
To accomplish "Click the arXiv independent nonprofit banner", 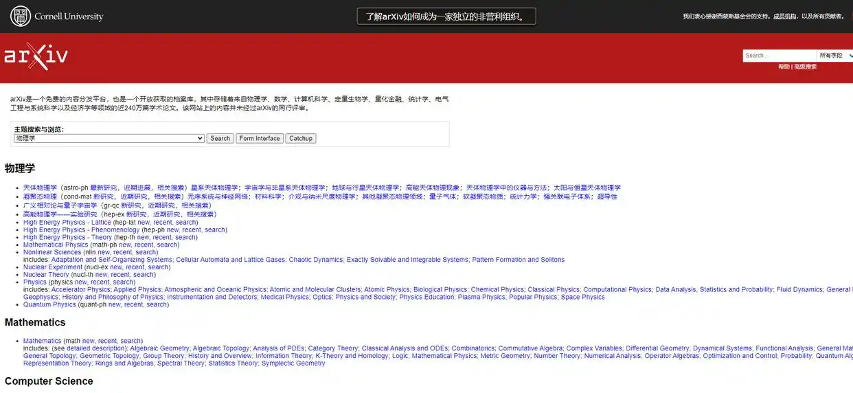I will tap(446, 16).
